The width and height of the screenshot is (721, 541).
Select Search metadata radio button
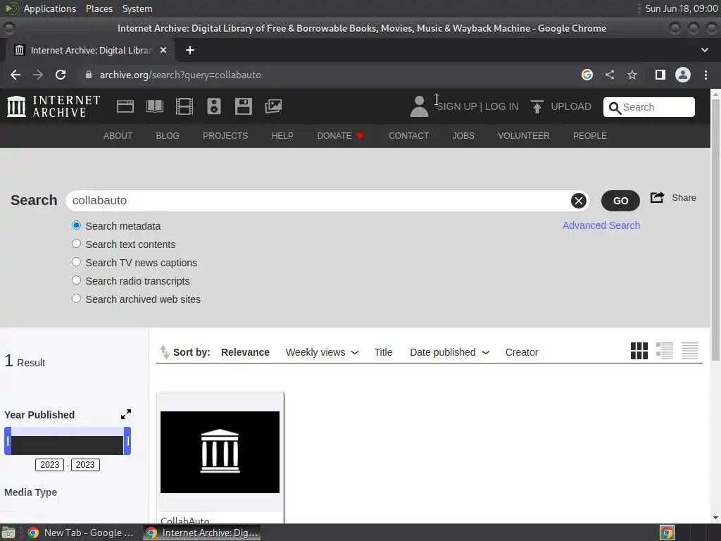[76, 225]
